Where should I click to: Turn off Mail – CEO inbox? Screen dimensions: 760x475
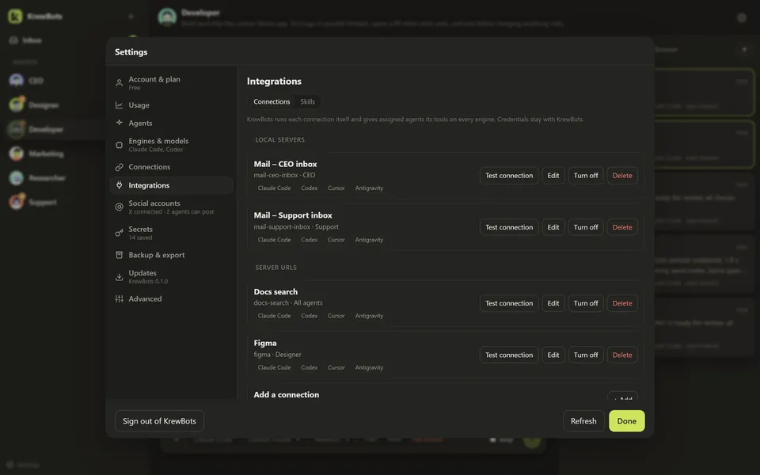pos(586,176)
